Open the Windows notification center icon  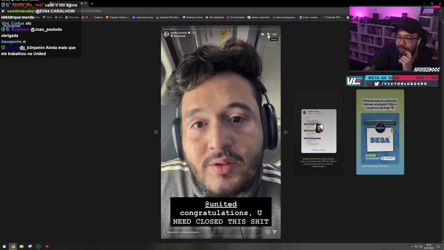pyautogui.click(x=438, y=247)
